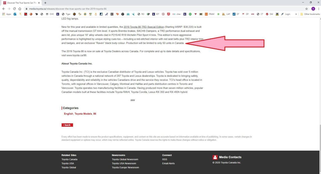Open the 2019 Toyota 86 TRD Special Edition link
Image resolution: width=321 pixels, height=174 pixels.
click(144, 27)
